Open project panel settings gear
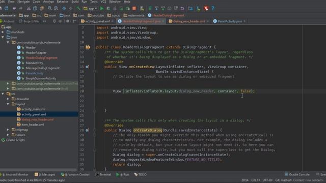The width and height of the screenshot is (326, 183). click(68, 21)
